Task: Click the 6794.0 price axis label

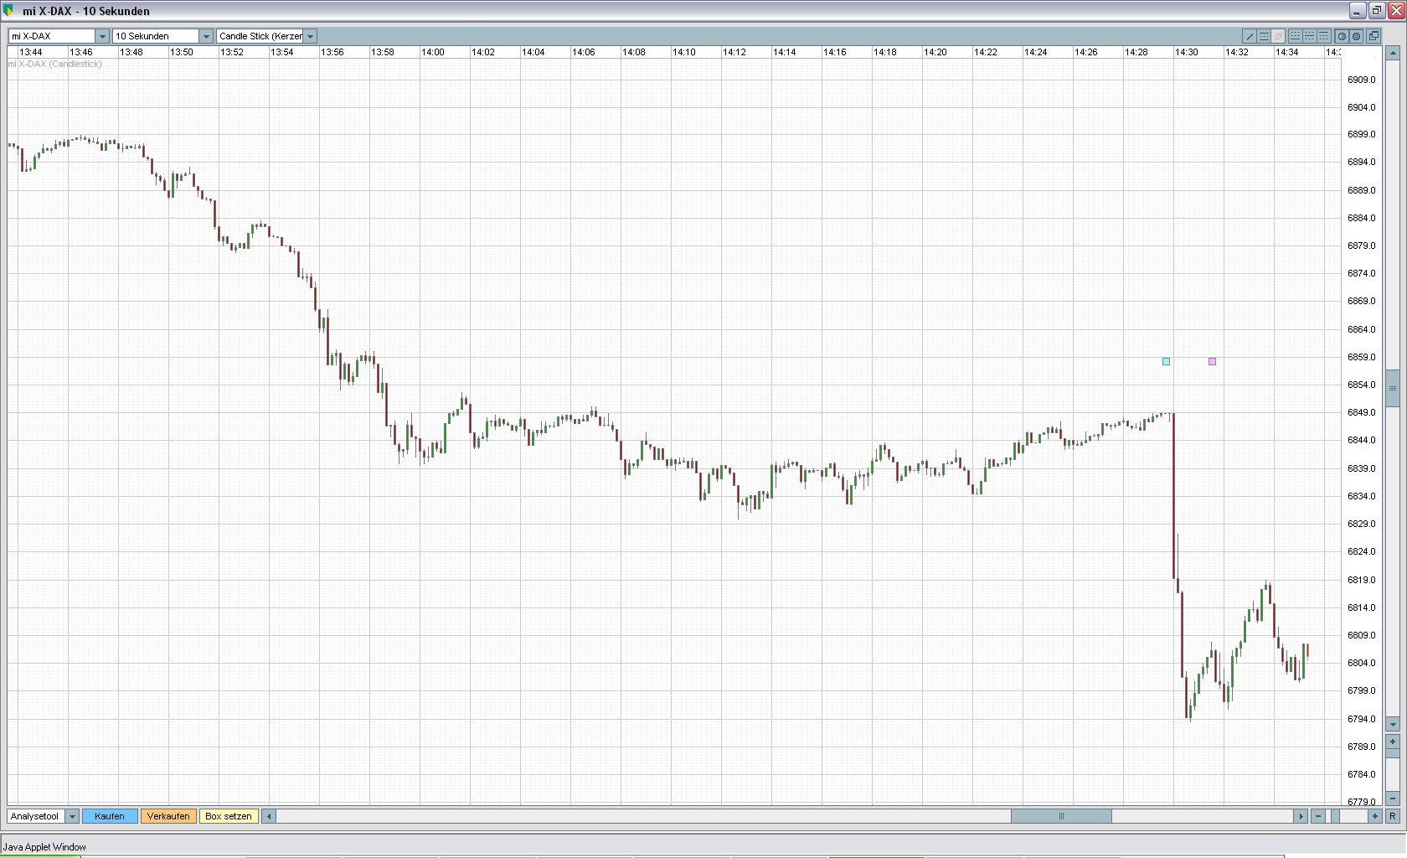Action: [x=1361, y=719]
